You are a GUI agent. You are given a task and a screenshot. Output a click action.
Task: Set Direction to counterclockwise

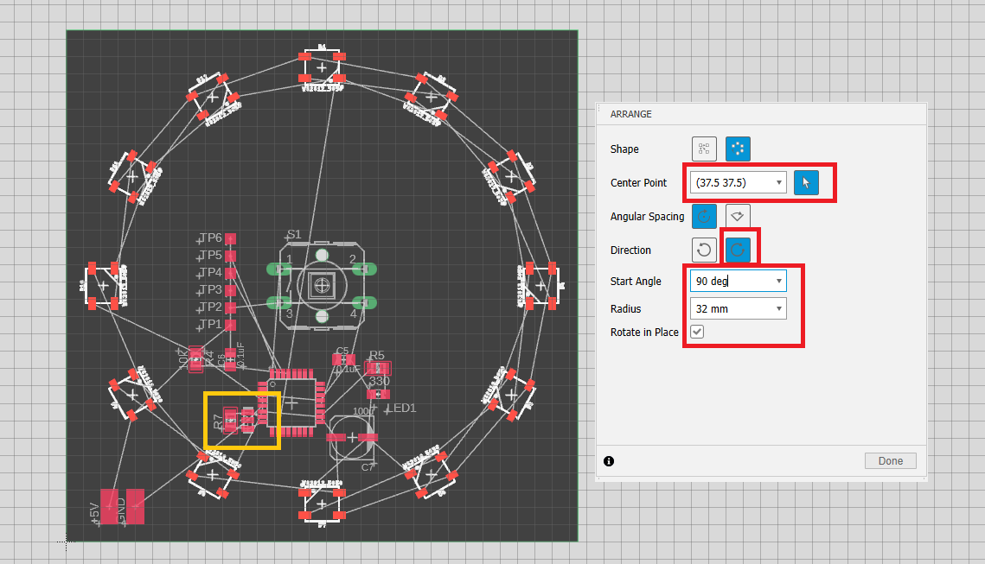[x=704, y=250]
